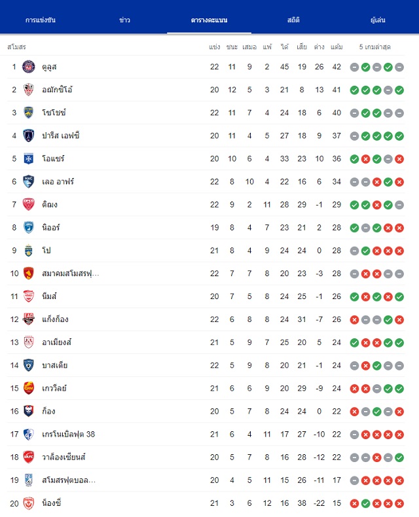Click the แต้ม column header
419x517 pixels.
click(x=337, y=47)
